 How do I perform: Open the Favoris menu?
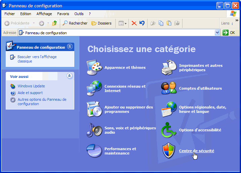coord(63,14)
